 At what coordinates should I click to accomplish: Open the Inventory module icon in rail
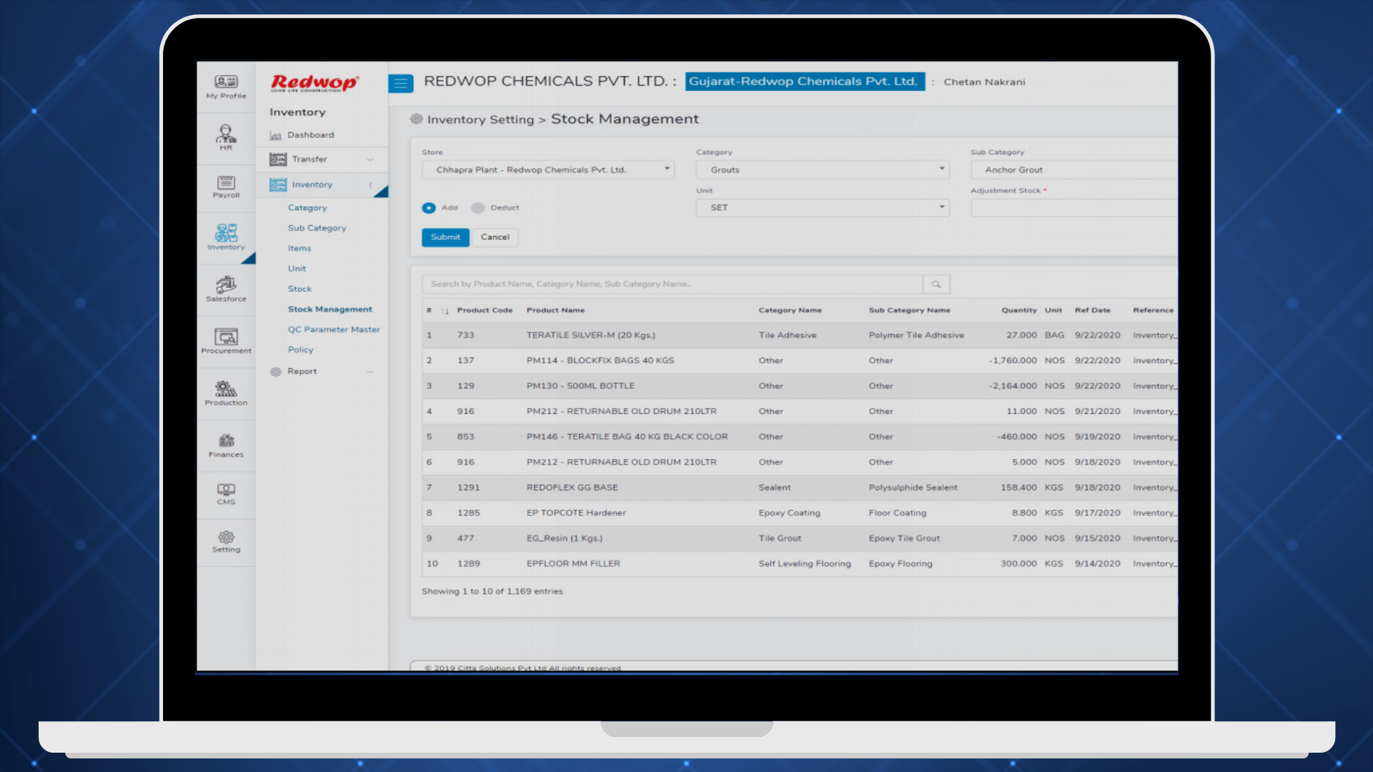226,232
